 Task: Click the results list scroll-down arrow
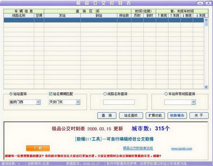[206, 87]
